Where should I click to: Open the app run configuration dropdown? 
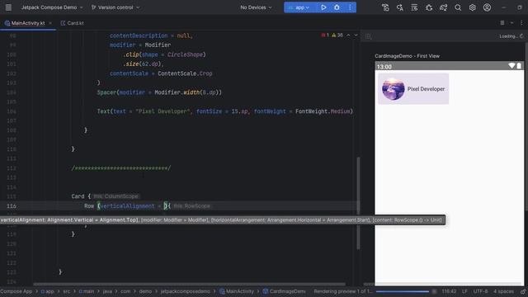[299, 7]
